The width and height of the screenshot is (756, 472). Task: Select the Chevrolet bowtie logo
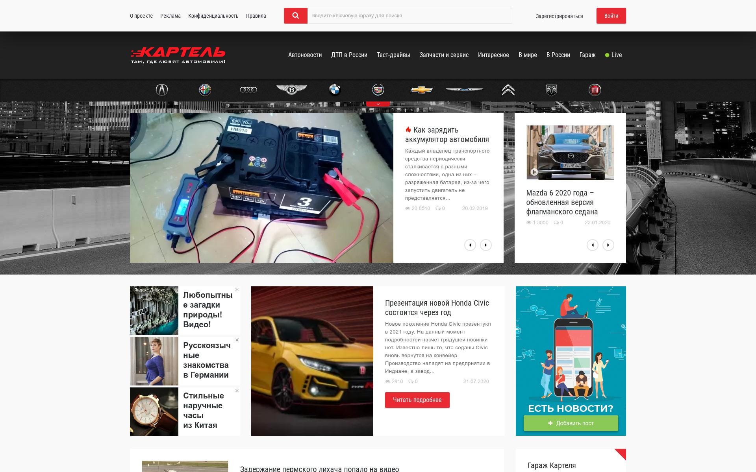point(421,90)
